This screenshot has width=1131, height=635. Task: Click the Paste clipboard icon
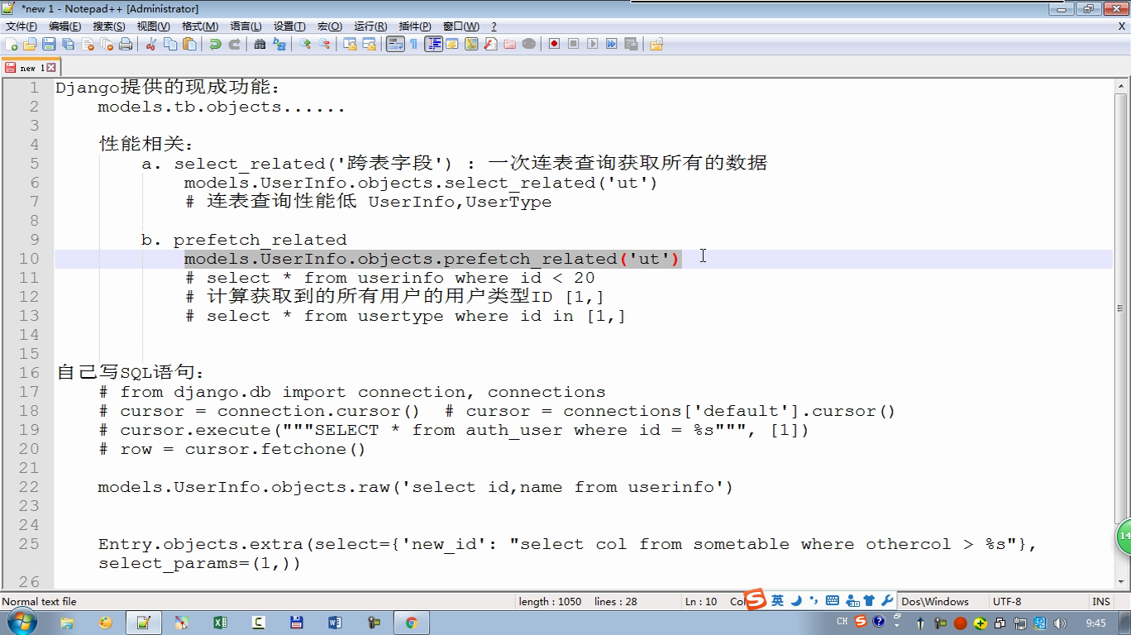189,44
